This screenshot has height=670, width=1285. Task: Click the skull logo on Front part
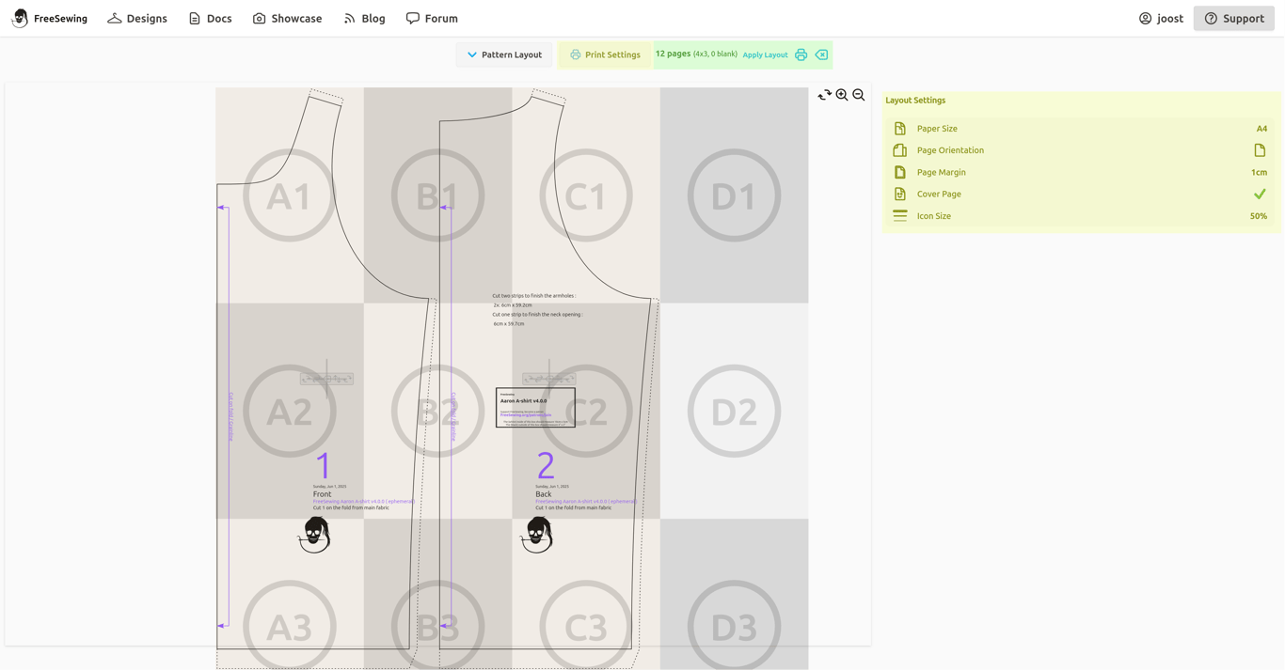[x=314, y=535]
